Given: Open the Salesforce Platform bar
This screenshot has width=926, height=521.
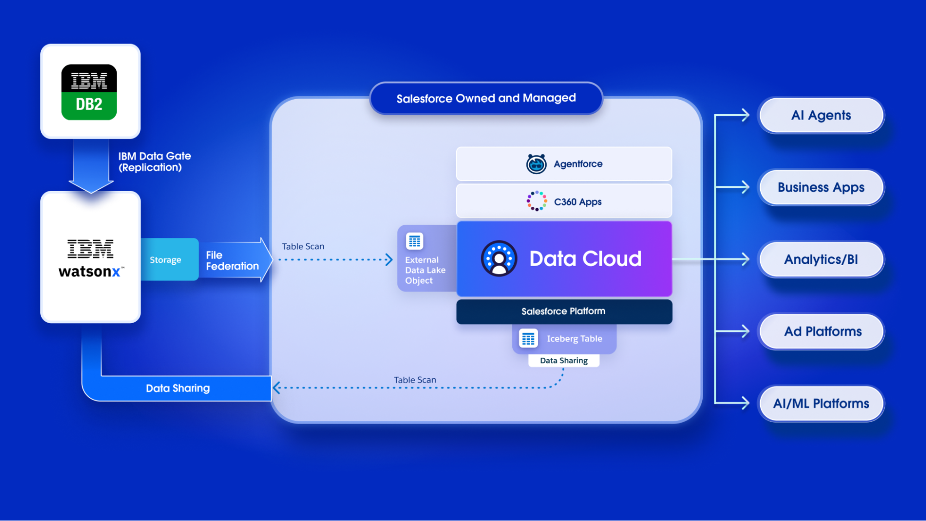Looking at the screenshot, I should 563,311.
